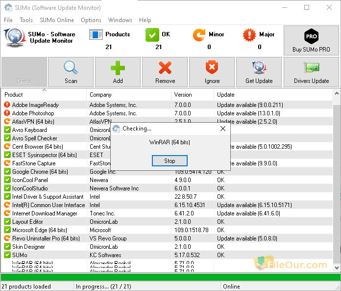The height and width of the screenshot is (291, 341).
Task: Sort list by Company column
Action: [129, 95]
